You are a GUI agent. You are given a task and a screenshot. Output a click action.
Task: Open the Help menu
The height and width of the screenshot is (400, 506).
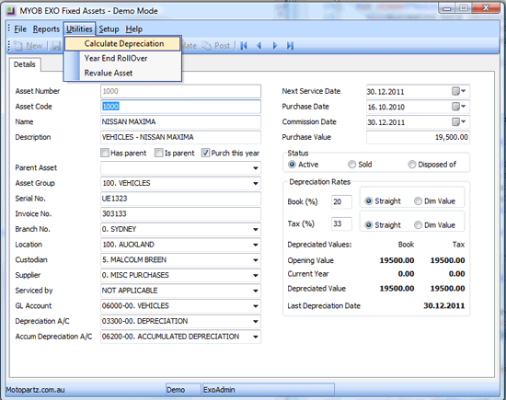point(134,29)
